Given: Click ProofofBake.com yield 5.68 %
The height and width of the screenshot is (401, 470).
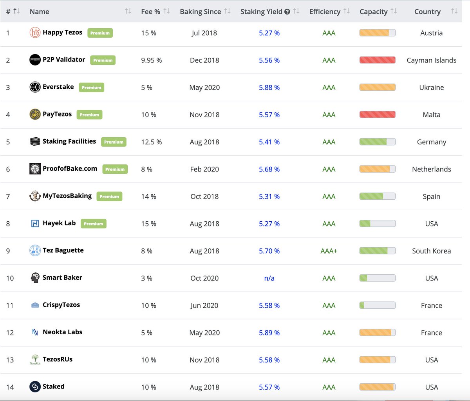Looking at the screenshot, I should 269,169.
